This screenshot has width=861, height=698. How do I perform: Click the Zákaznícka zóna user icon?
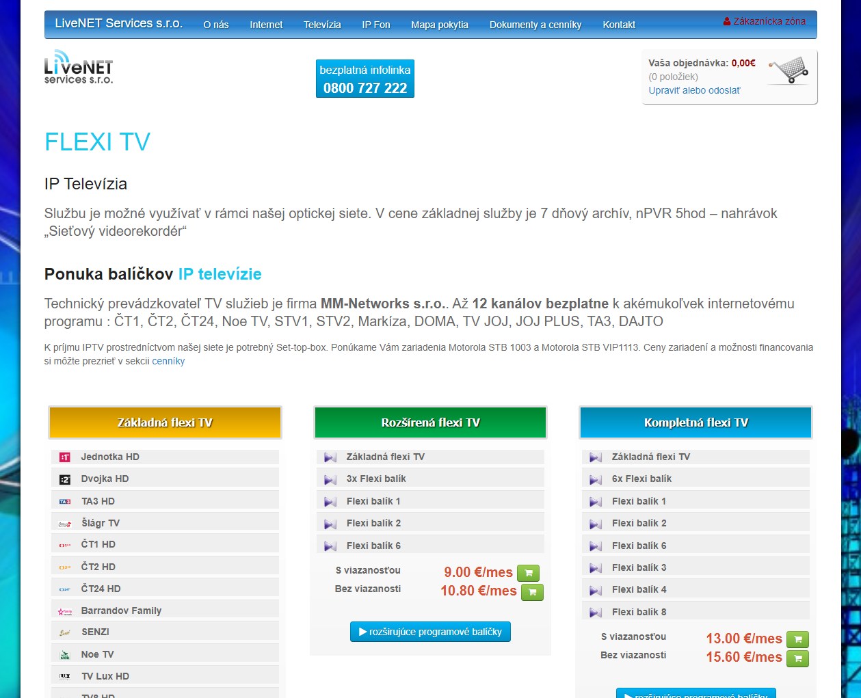[727, 22]
